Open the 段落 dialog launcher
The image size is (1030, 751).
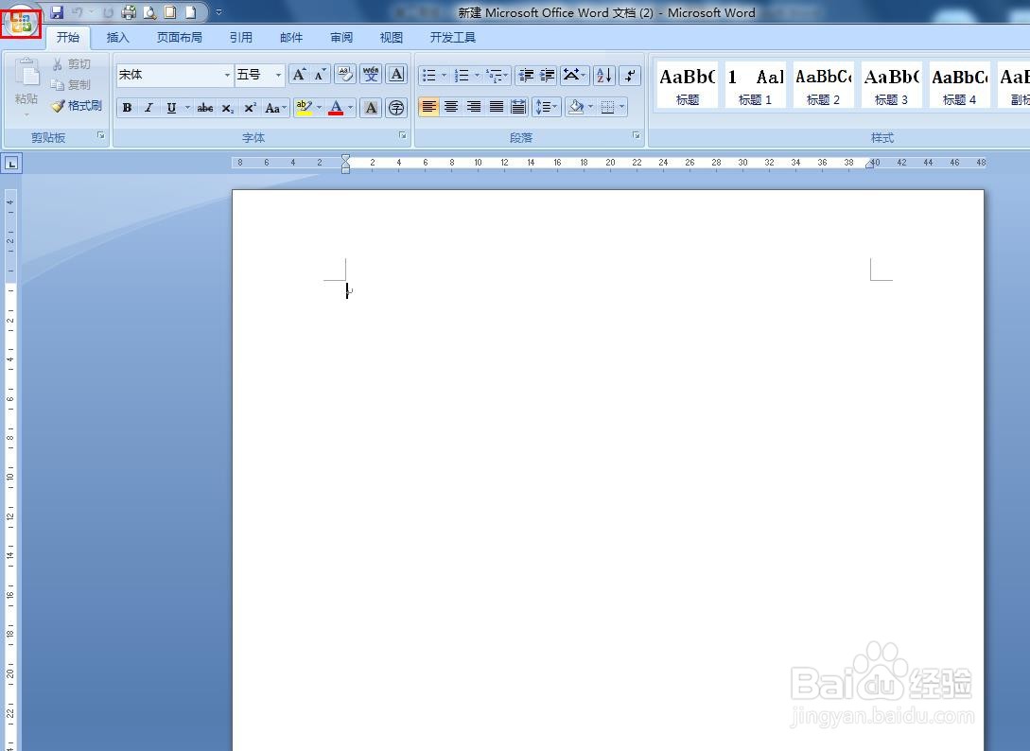click(x=637, y=135)
